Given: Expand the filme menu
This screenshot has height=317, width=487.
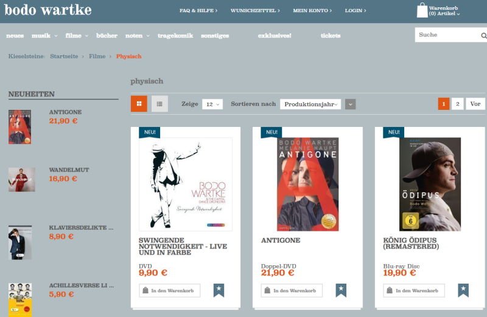Looking at the screenshot, I should [x=77, y=36].
